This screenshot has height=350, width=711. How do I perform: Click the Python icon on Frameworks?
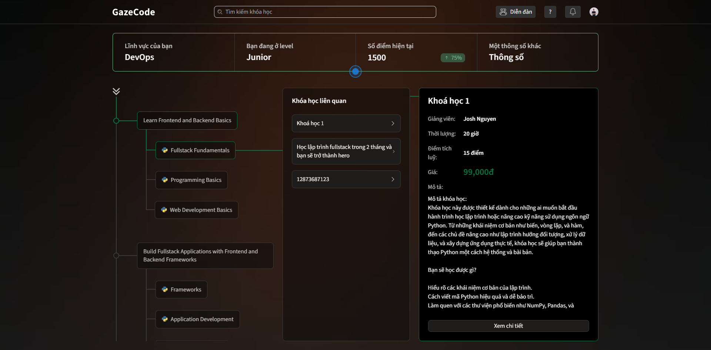click(x=165, y=290)
